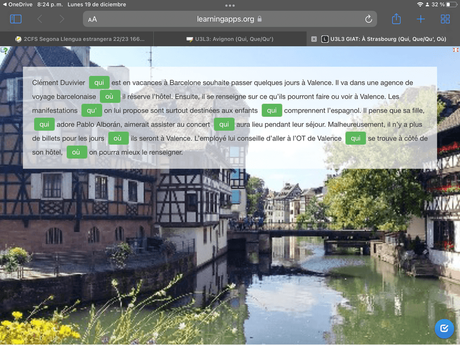
Task: Open the 'qu'' dropdown after 'manifestations'
Action: click(92, 111)
